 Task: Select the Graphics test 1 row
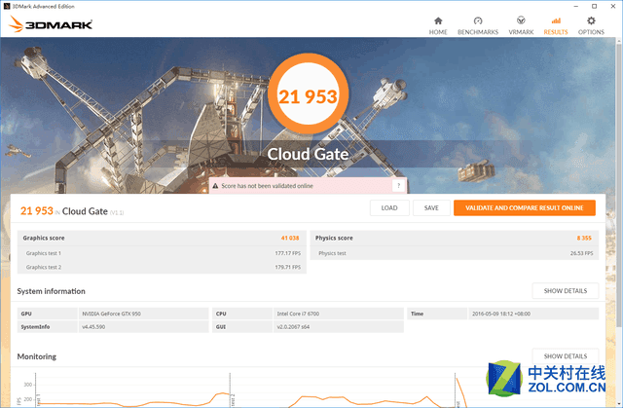tap(163, 253)
